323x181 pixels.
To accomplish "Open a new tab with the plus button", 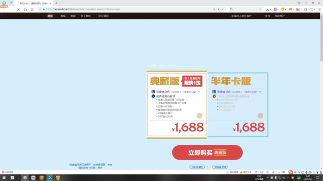I will pos(56,3).
